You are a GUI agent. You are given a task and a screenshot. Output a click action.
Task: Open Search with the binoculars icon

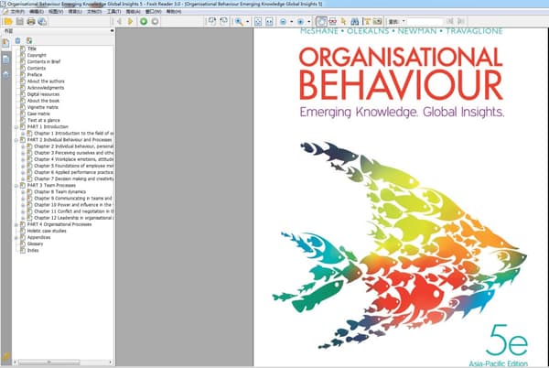coord(354,21)
